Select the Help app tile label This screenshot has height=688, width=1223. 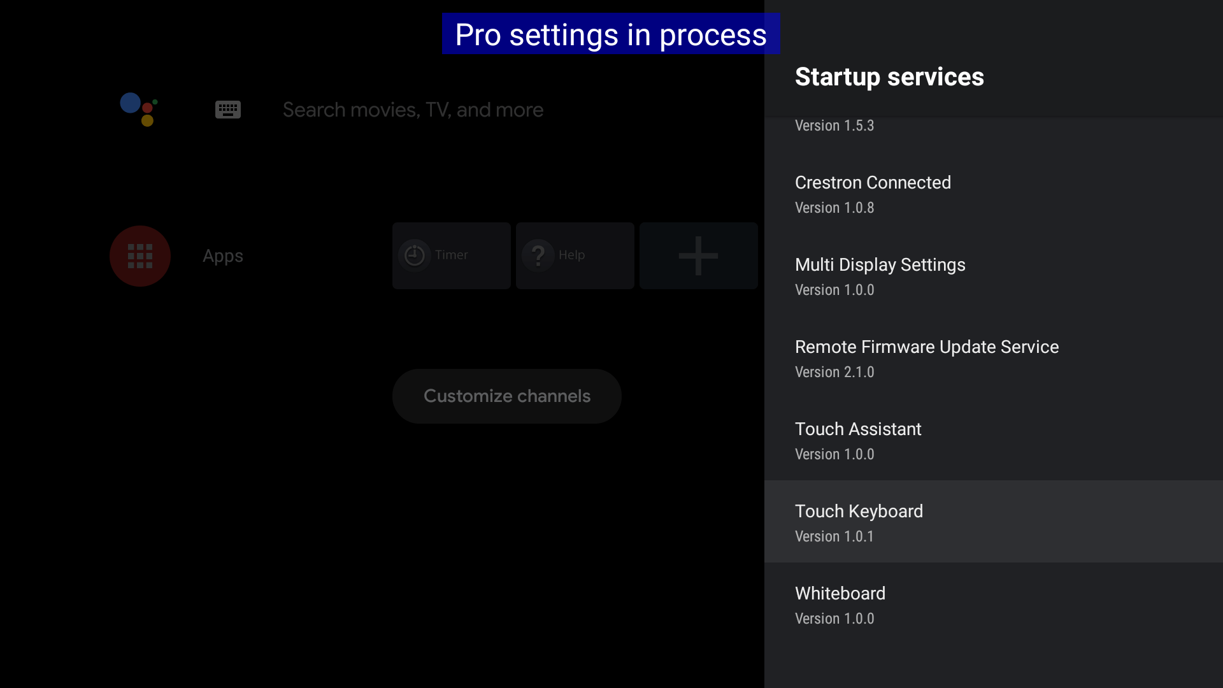(571, 255)
